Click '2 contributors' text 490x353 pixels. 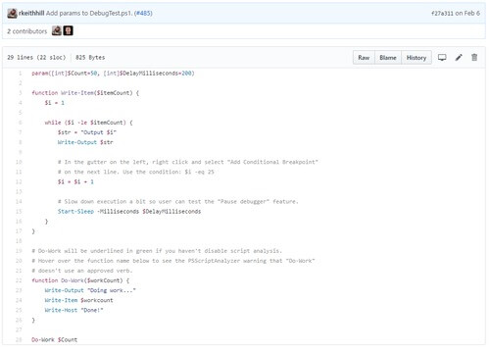pos(27,31)
